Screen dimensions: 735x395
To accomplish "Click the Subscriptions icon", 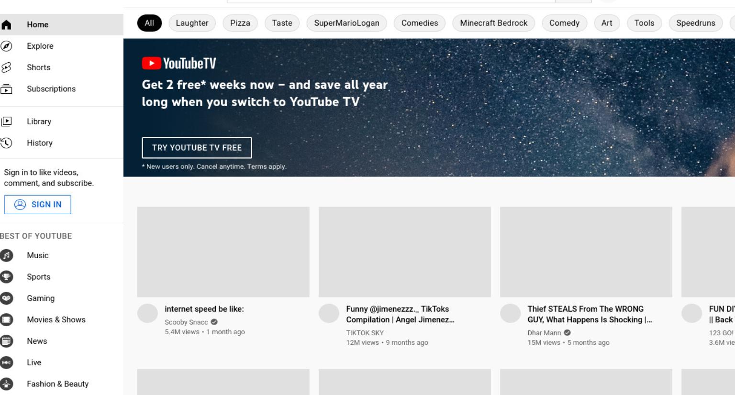I will point(6,89).
